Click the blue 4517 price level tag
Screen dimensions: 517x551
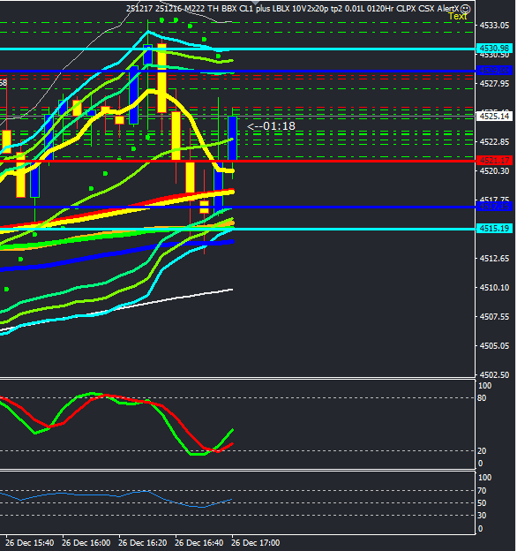494,207
